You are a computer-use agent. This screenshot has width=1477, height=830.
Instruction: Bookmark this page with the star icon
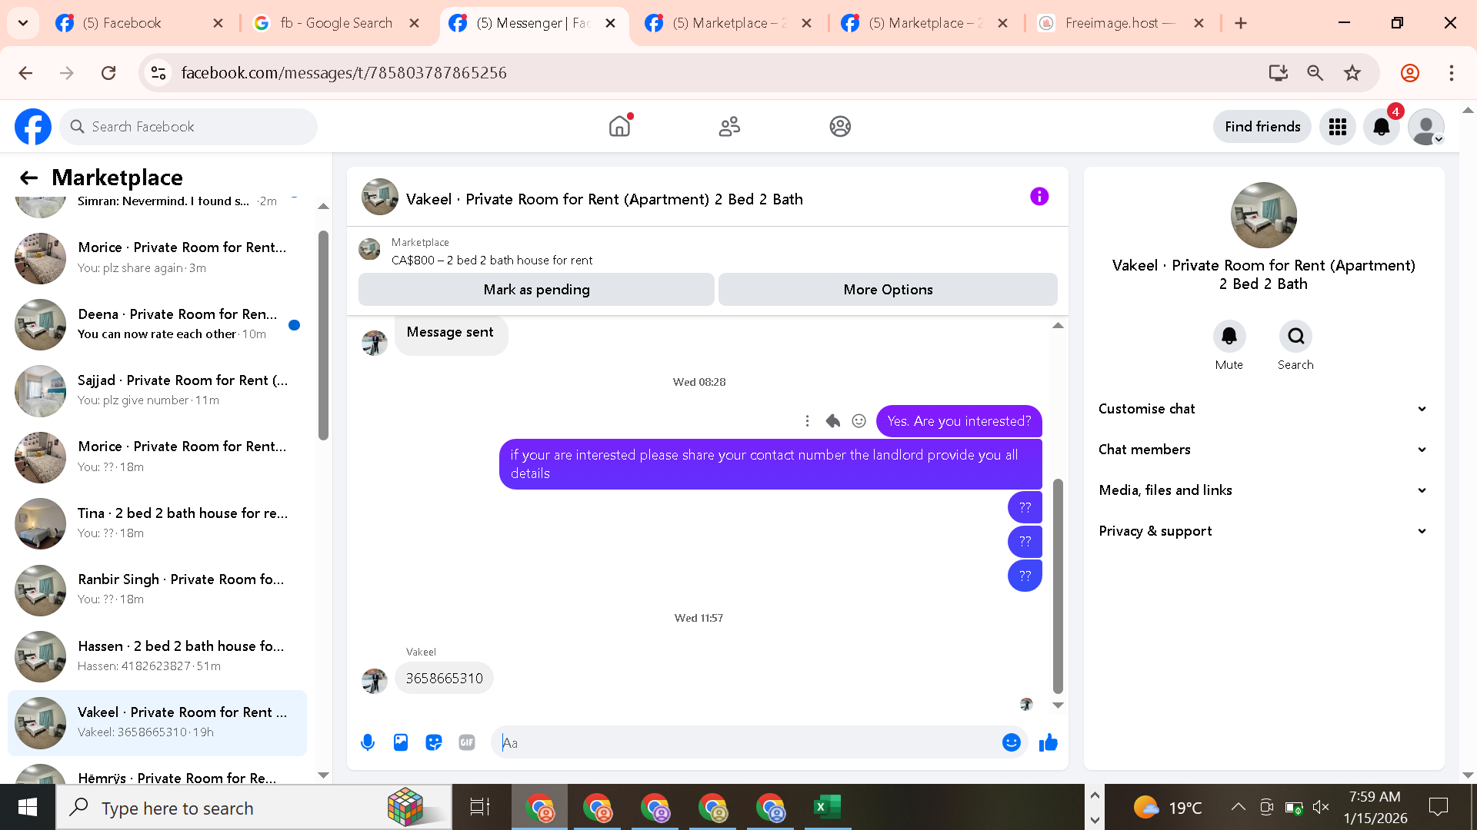click(x=1352, y=73)
